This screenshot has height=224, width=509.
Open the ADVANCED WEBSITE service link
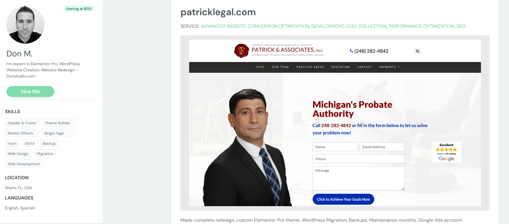223,26
